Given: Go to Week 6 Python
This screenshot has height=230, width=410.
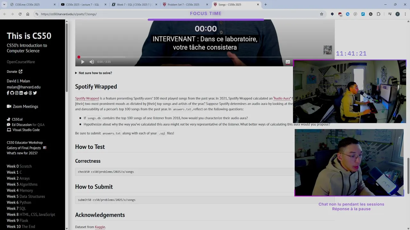Looking at the screenshot, I should point(19,203).
